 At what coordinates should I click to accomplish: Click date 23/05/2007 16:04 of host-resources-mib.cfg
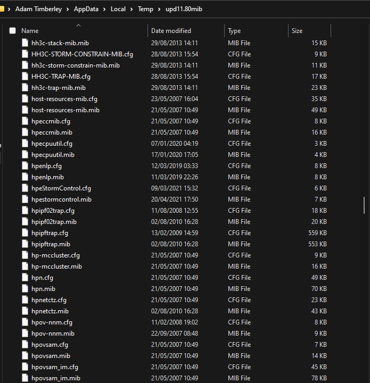(x=175, y=99)
